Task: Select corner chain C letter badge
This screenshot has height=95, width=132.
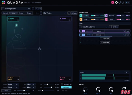Action: click(81, 19)
